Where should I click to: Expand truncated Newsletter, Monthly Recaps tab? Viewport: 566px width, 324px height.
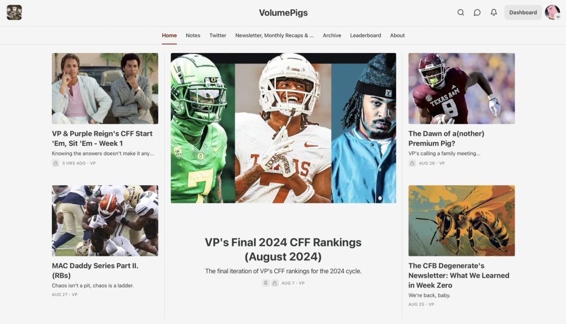pos(274,35)
